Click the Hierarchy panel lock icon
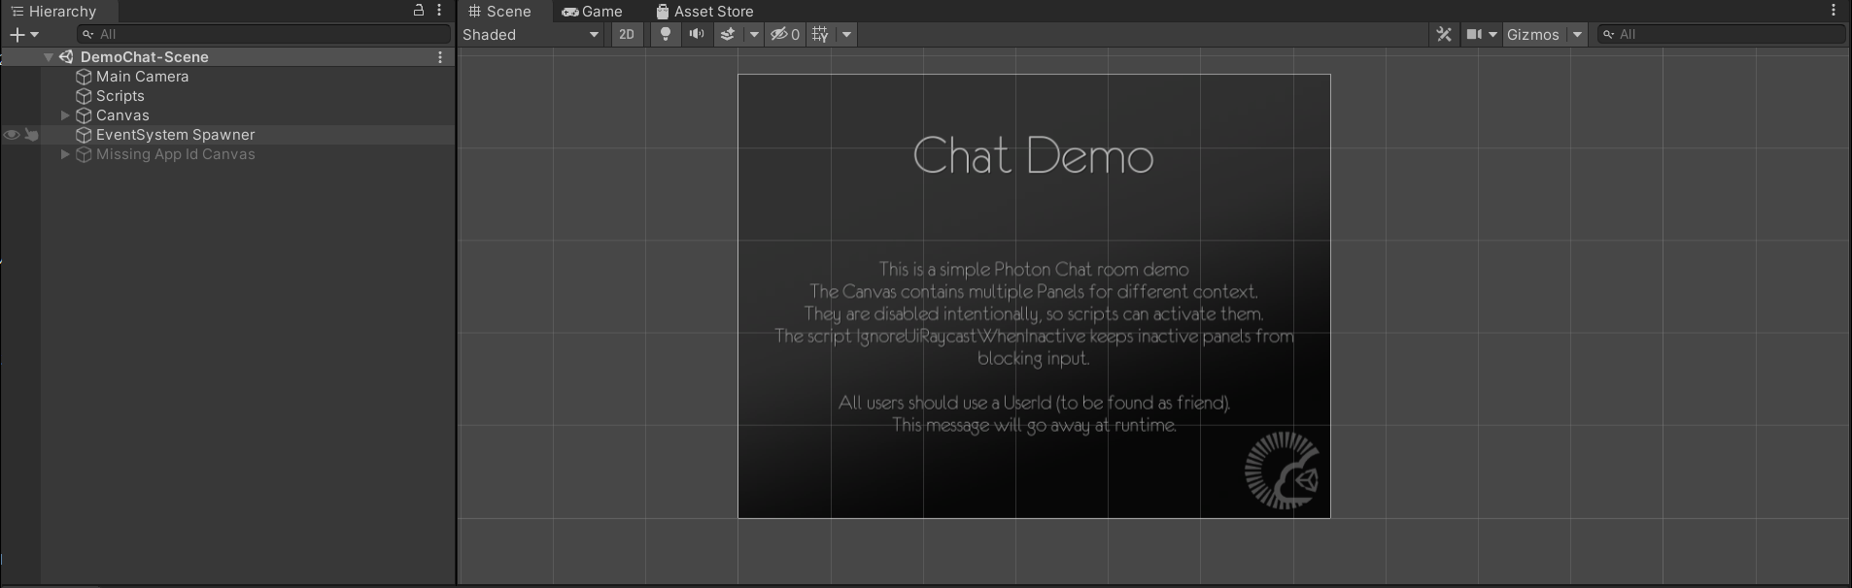 [x=419, y=11]
